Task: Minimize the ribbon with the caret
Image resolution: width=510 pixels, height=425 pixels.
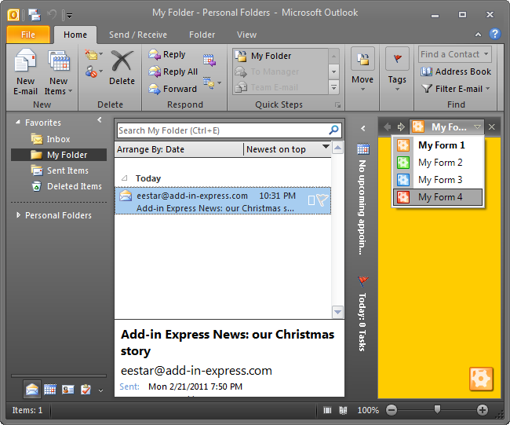Action: (x=478, y=35)
